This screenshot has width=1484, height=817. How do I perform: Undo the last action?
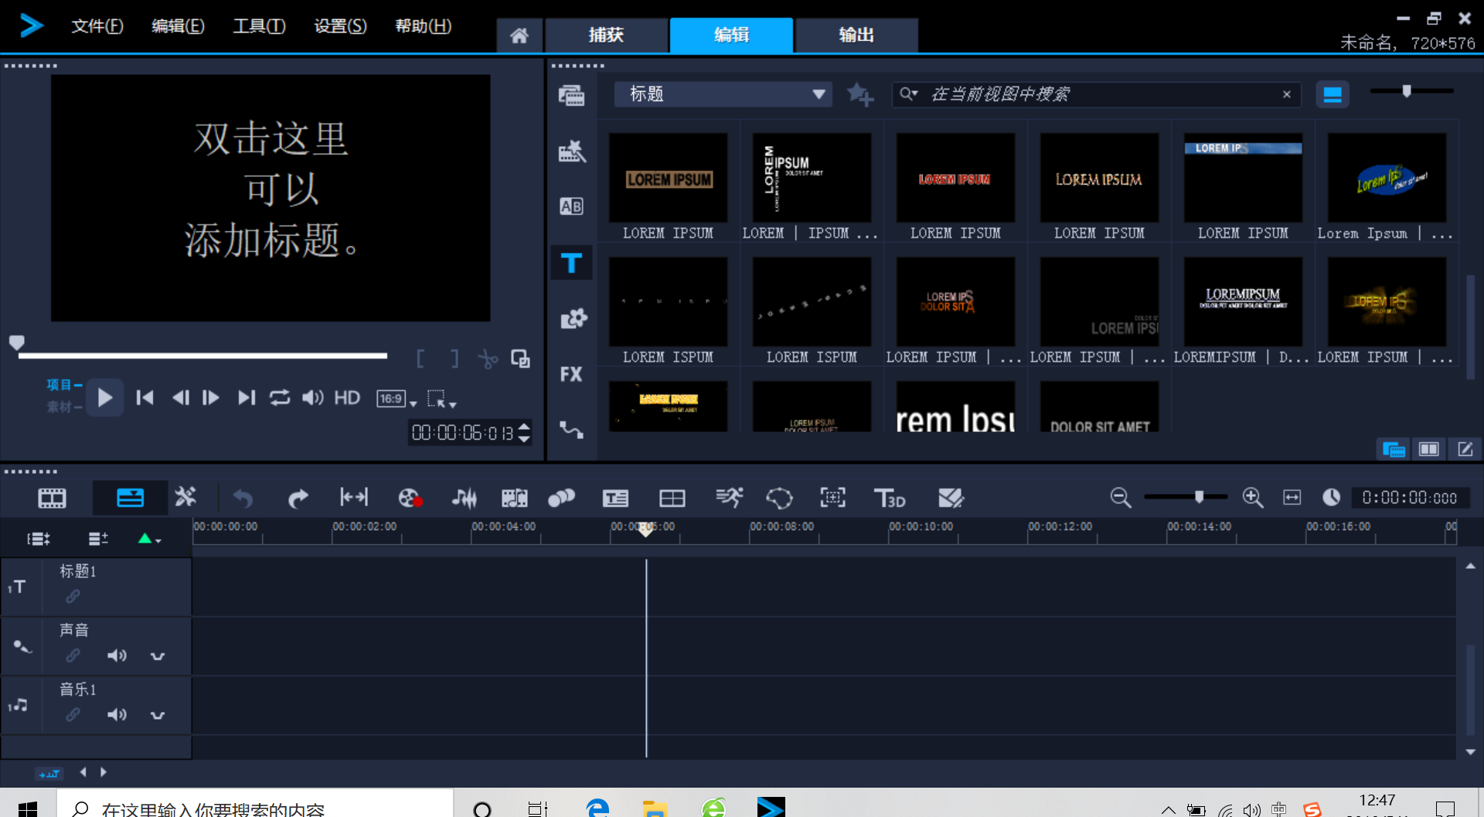(243, 499)
